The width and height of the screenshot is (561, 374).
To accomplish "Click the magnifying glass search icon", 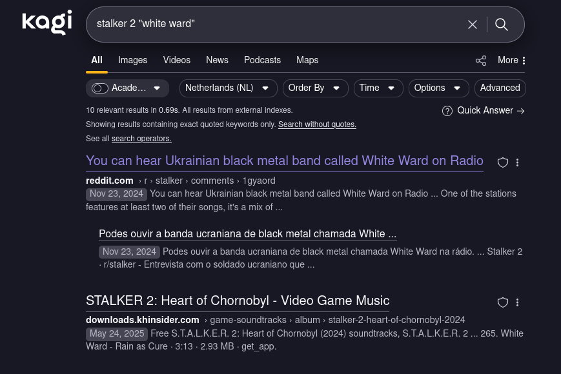I will pos(502,25).
